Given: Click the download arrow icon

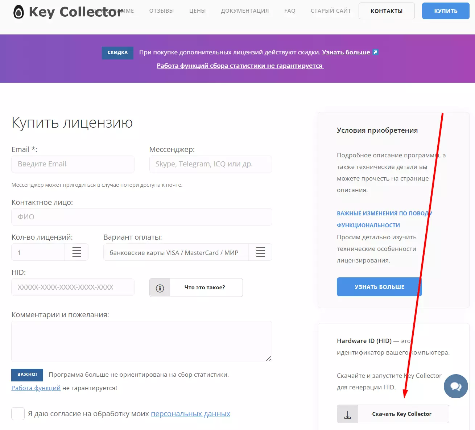Looking at the screenshot, I should pyautogui.click(x=347, y=415).
